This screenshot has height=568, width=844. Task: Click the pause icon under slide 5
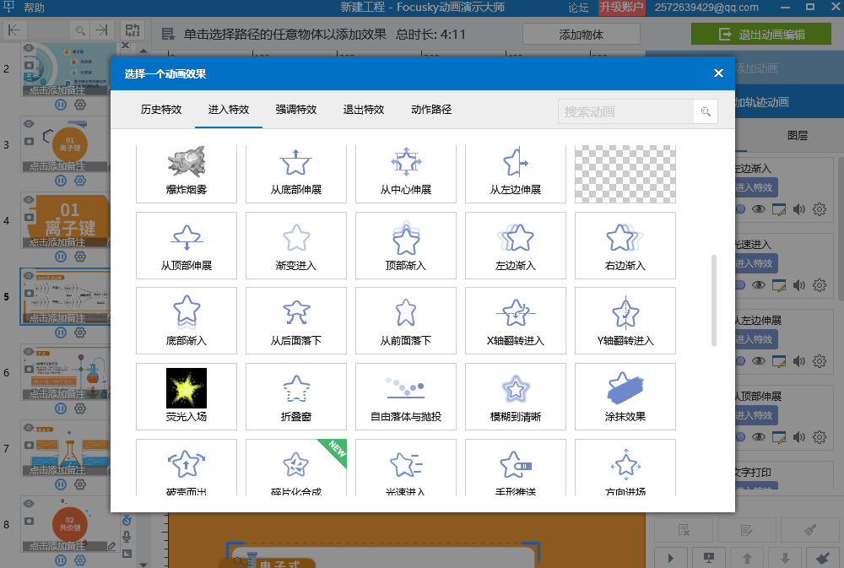pos(61,333)
